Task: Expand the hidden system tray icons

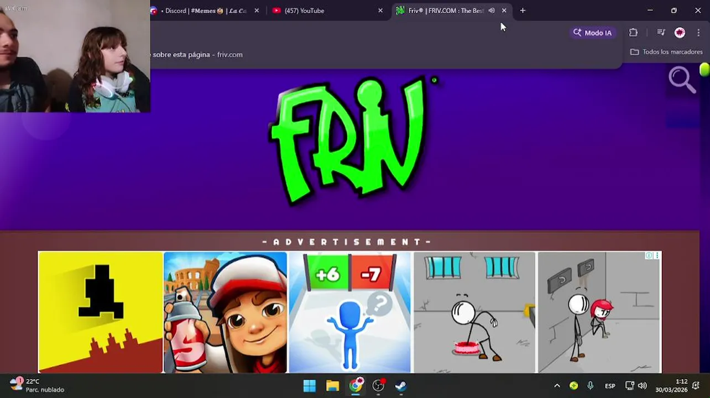Action: (557, 386)
